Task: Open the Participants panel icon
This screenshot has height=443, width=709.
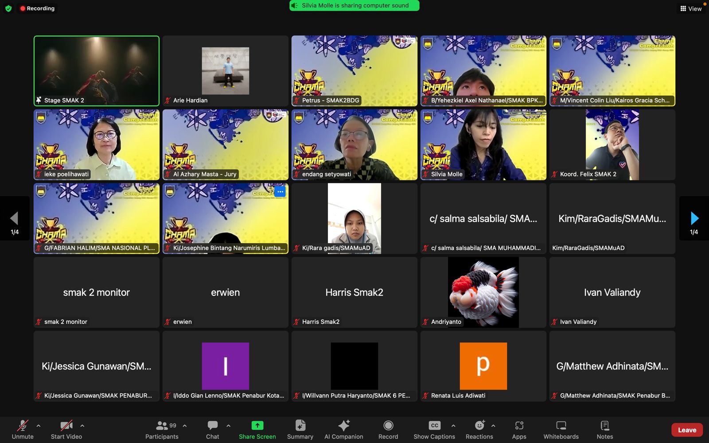Action: 162,426
